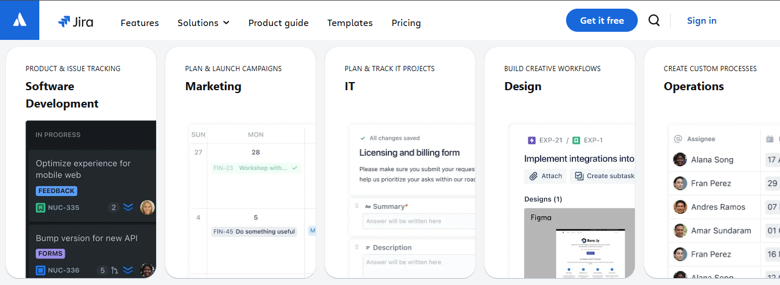This screenshot has height=285, width=780.
Task: Click the FORMS label tag
Action: point(51,253)
